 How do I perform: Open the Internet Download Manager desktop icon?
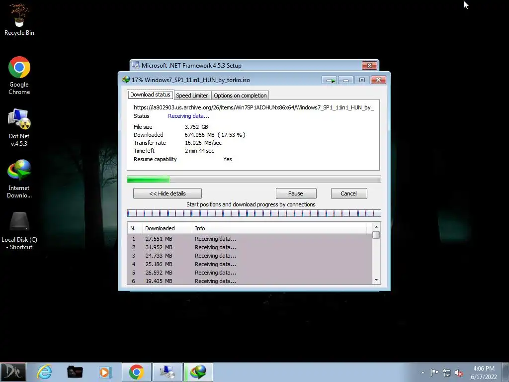[19, 179]
